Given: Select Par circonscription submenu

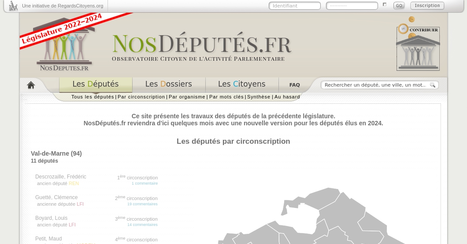Looking at the screenshot, I should point(141,97).
